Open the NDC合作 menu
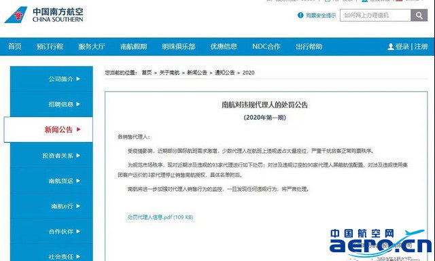The width and height of the screenshot is (435, 261). [266, 47]
